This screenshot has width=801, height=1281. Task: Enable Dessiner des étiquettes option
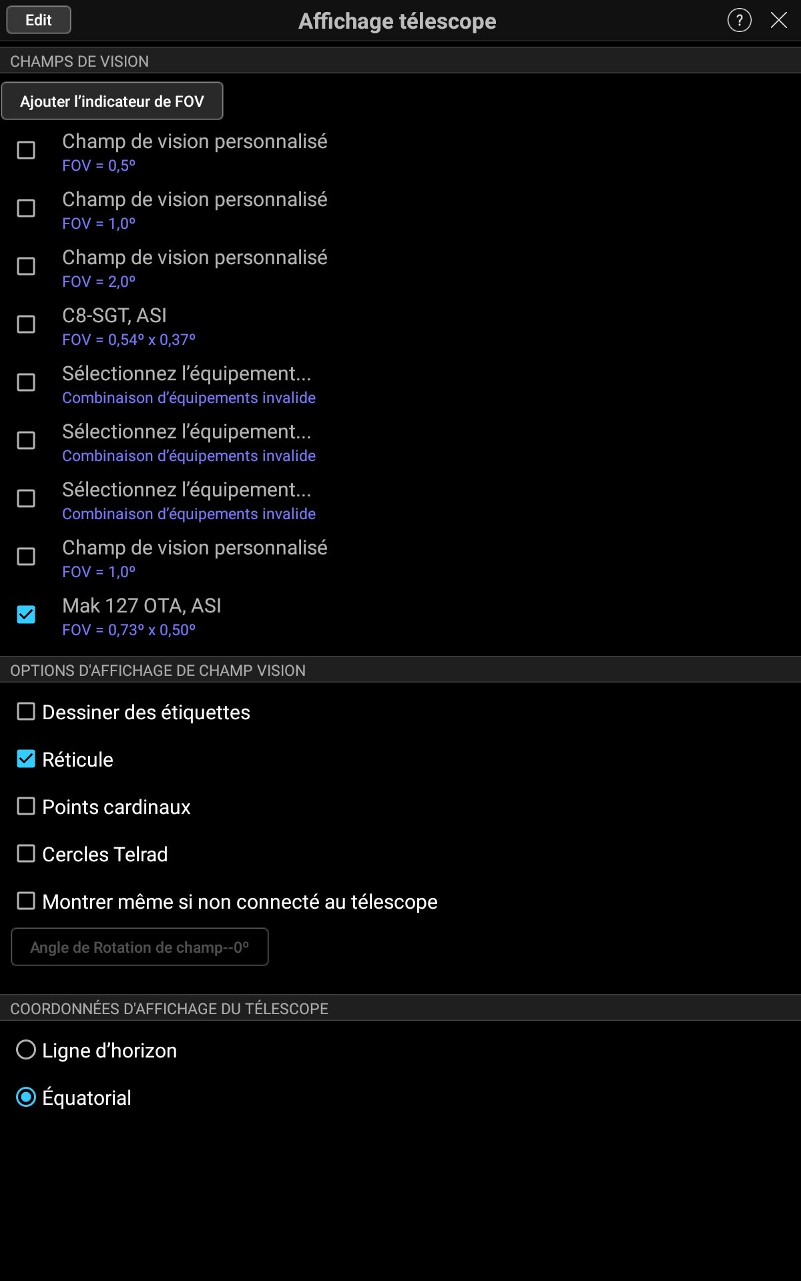[26, 712]
